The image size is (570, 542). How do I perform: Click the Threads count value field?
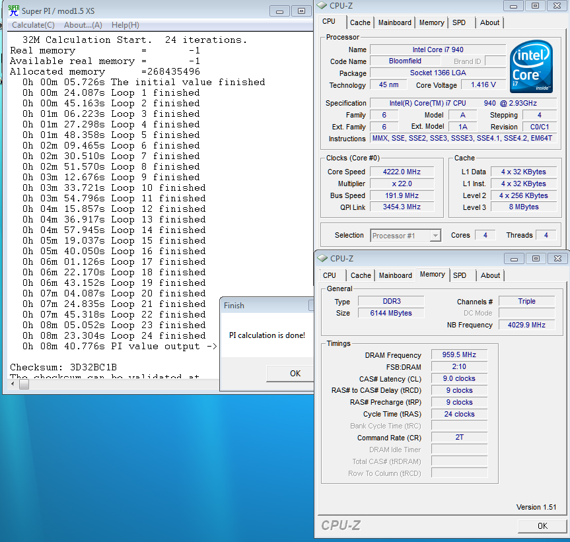pyautogui.click(x=546, y=236)
